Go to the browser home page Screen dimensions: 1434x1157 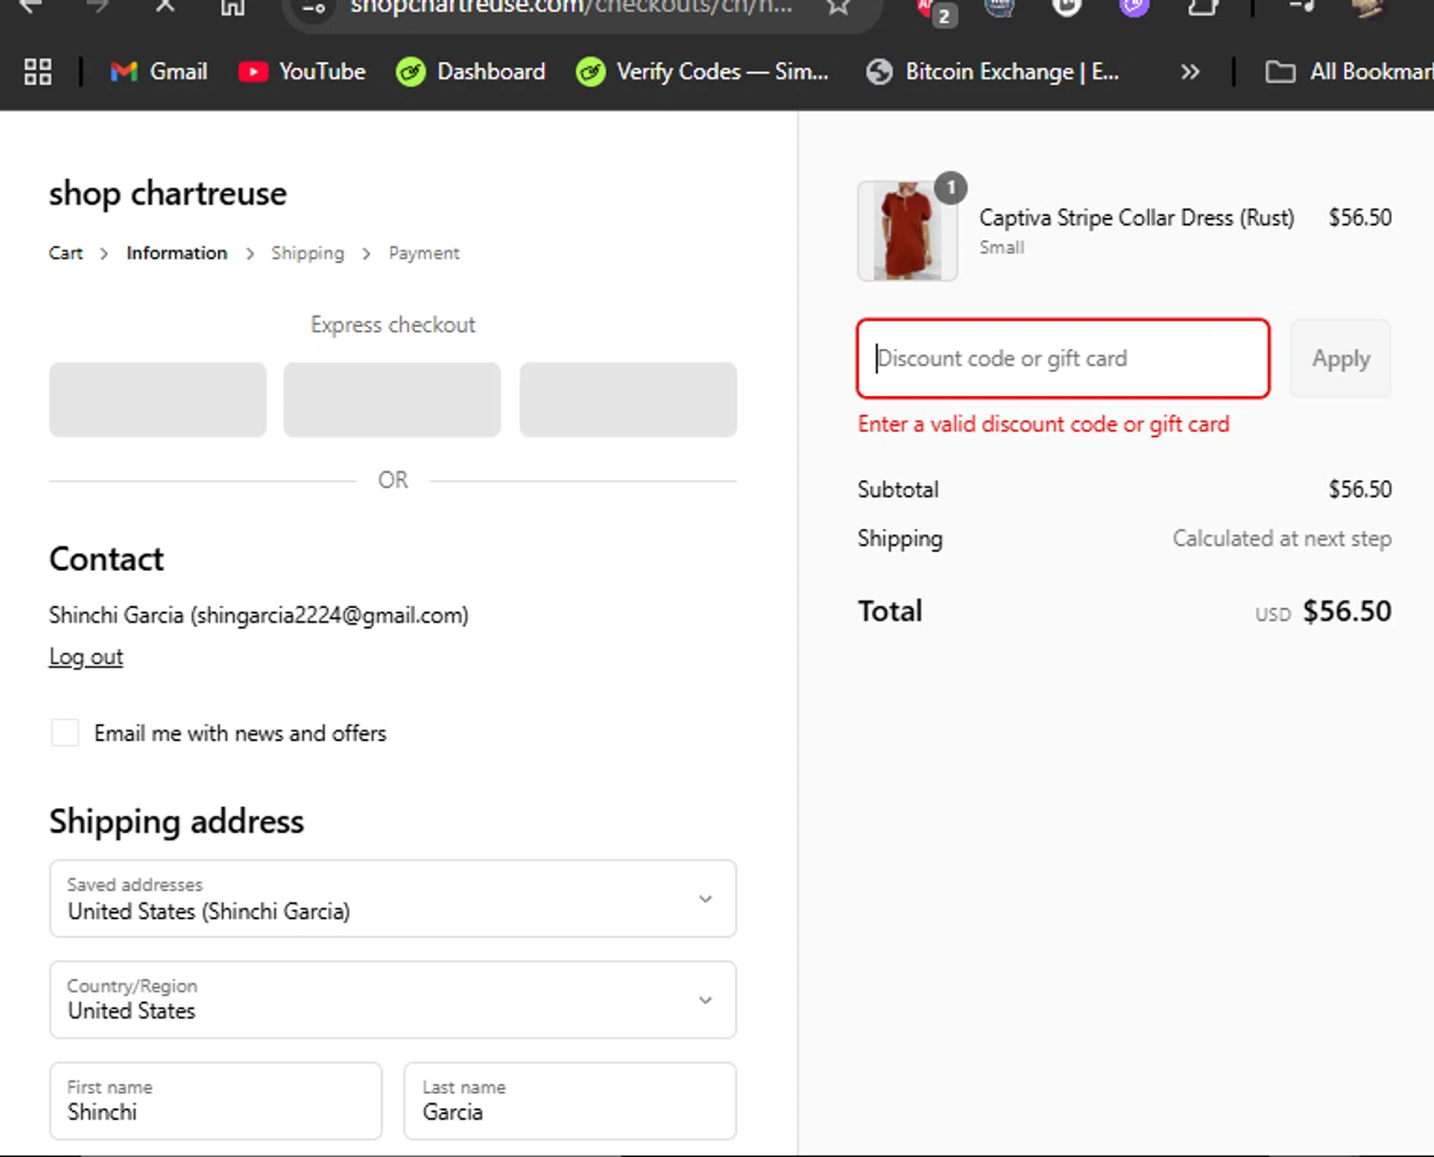232,8
